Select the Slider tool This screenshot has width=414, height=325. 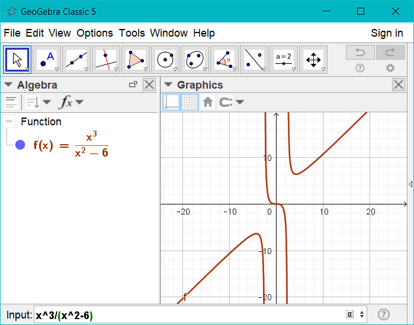point(283,60)
